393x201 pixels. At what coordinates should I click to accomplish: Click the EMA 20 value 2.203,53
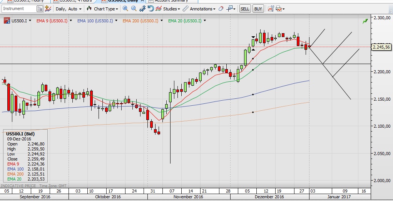click(36, 179)
